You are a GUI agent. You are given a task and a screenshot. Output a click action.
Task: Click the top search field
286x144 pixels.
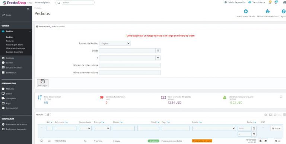click(75, 3)
